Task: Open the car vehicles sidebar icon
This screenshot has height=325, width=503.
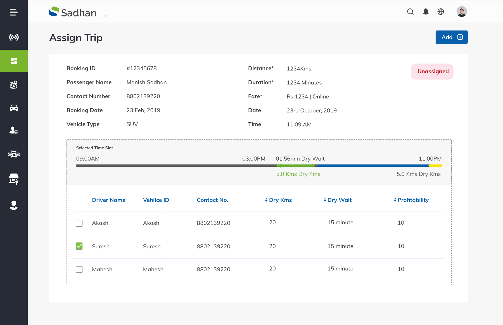Action: [14, 108]
